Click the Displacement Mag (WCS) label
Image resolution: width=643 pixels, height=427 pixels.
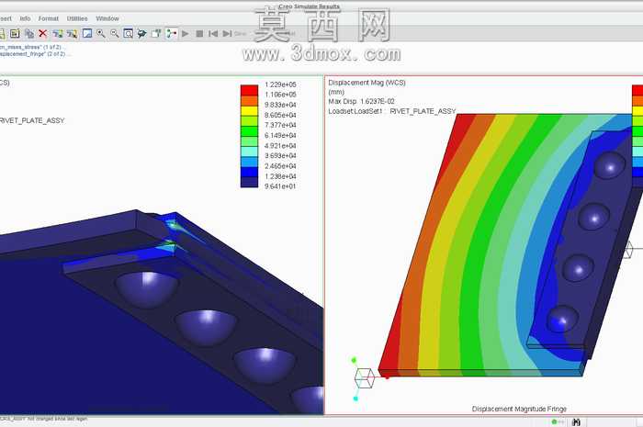point(367,83)
